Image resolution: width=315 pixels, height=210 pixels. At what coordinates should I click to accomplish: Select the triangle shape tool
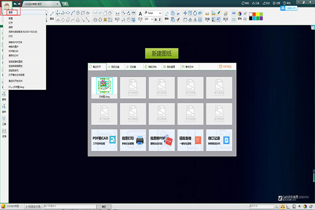point(58,20)
